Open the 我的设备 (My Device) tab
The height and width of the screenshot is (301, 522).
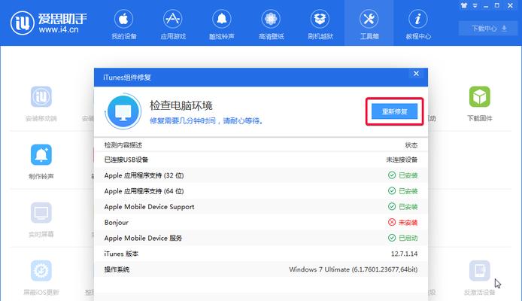click(x=123, y=24)
